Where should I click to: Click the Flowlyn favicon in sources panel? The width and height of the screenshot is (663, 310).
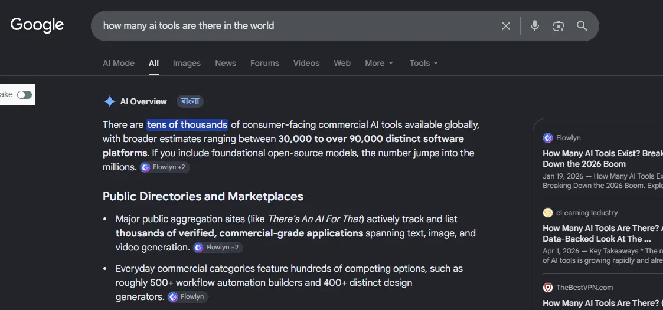point(547,138)
